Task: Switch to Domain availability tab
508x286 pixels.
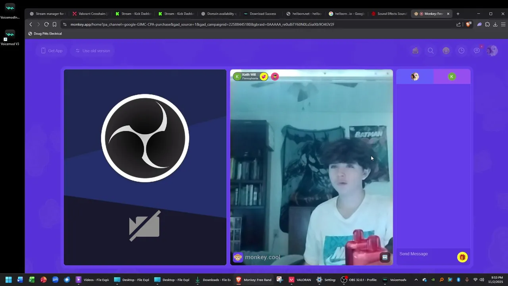Action: tap(219, 14)
